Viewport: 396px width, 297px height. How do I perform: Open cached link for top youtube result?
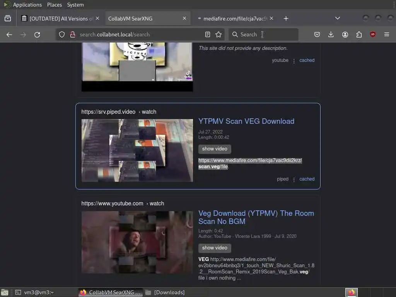coord(307,60)
